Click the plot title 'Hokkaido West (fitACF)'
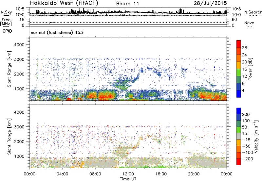262x181 pixels. point(64,3)
